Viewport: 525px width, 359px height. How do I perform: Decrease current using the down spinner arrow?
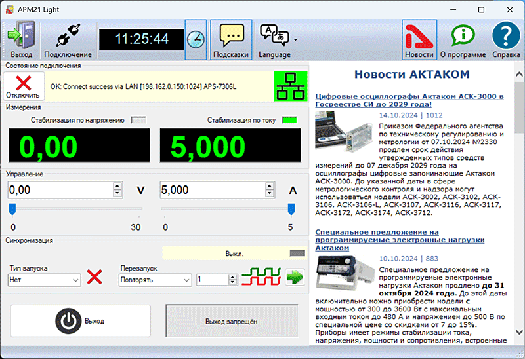tap(270, 194)
